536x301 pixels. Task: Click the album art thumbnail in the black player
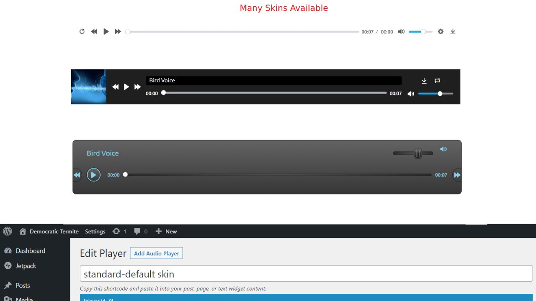point(89,87)
